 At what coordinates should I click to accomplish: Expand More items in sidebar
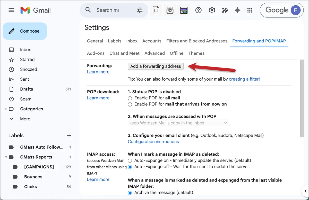tap(25, 119)
